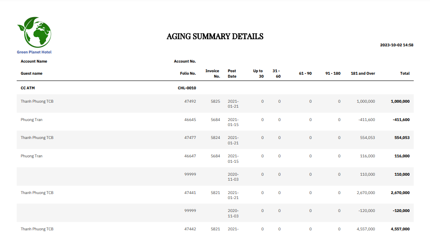Click the Guest name column header

point(32,73)
